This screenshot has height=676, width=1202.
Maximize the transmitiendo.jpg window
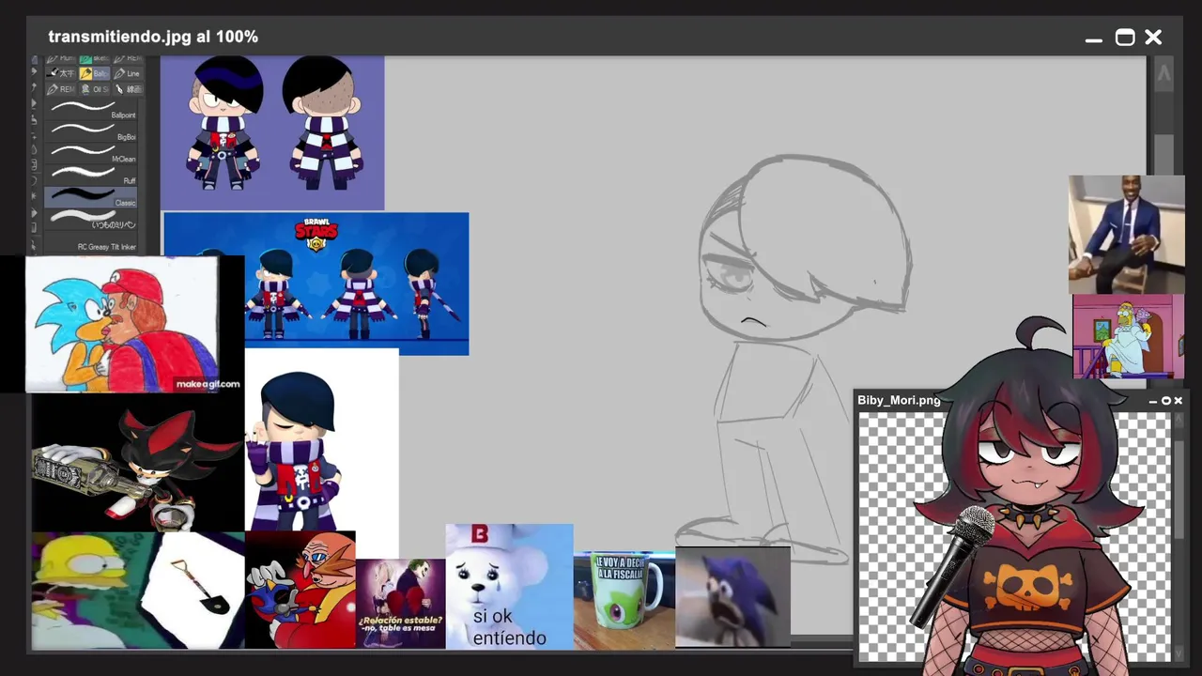click(1124, 38)
